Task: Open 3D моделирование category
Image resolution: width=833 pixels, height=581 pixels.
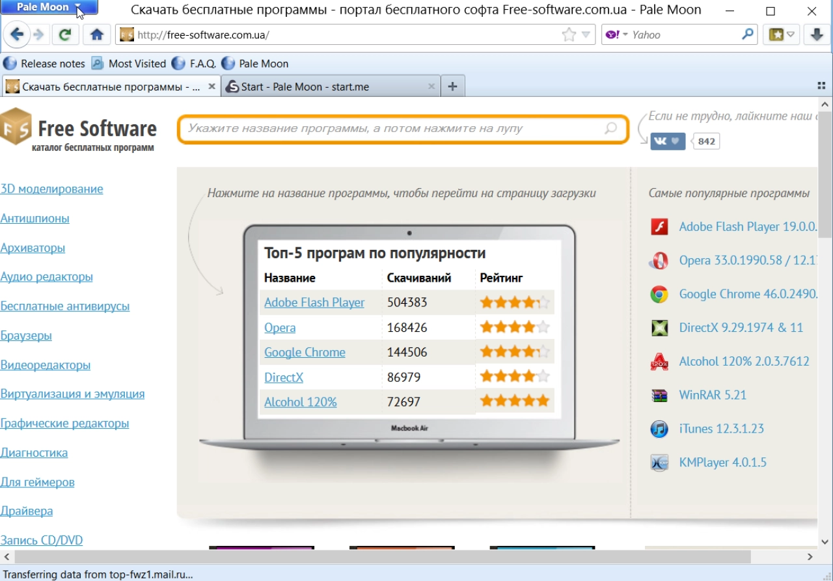Action: [x=51, y=189]
